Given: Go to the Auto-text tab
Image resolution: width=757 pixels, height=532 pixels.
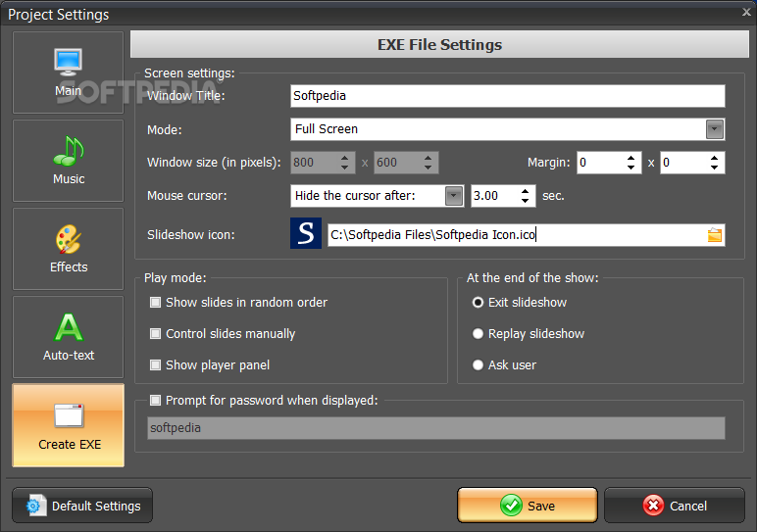Looking at the screenshot, I should click(68, 337).
